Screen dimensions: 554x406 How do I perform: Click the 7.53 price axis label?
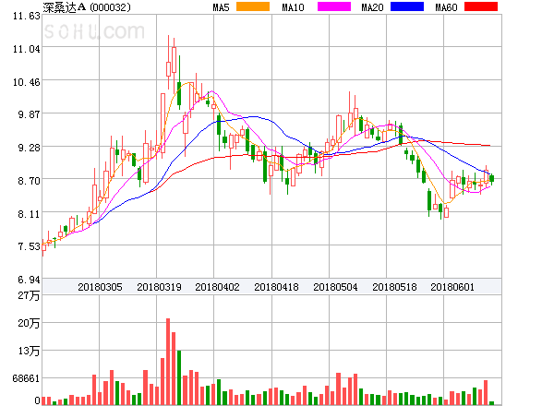tap(29, 246)
